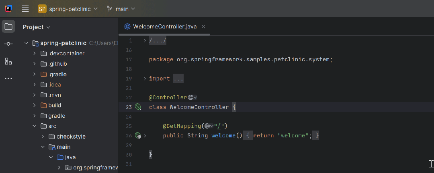Click the IntelliJ IDEA logo icon
434x173 pixels.
click(8, 9)
